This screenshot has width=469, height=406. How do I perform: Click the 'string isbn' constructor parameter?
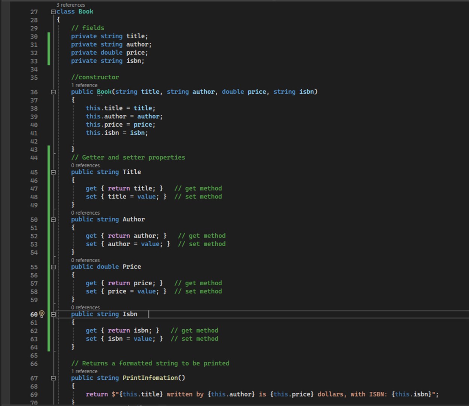click(294, 92)
